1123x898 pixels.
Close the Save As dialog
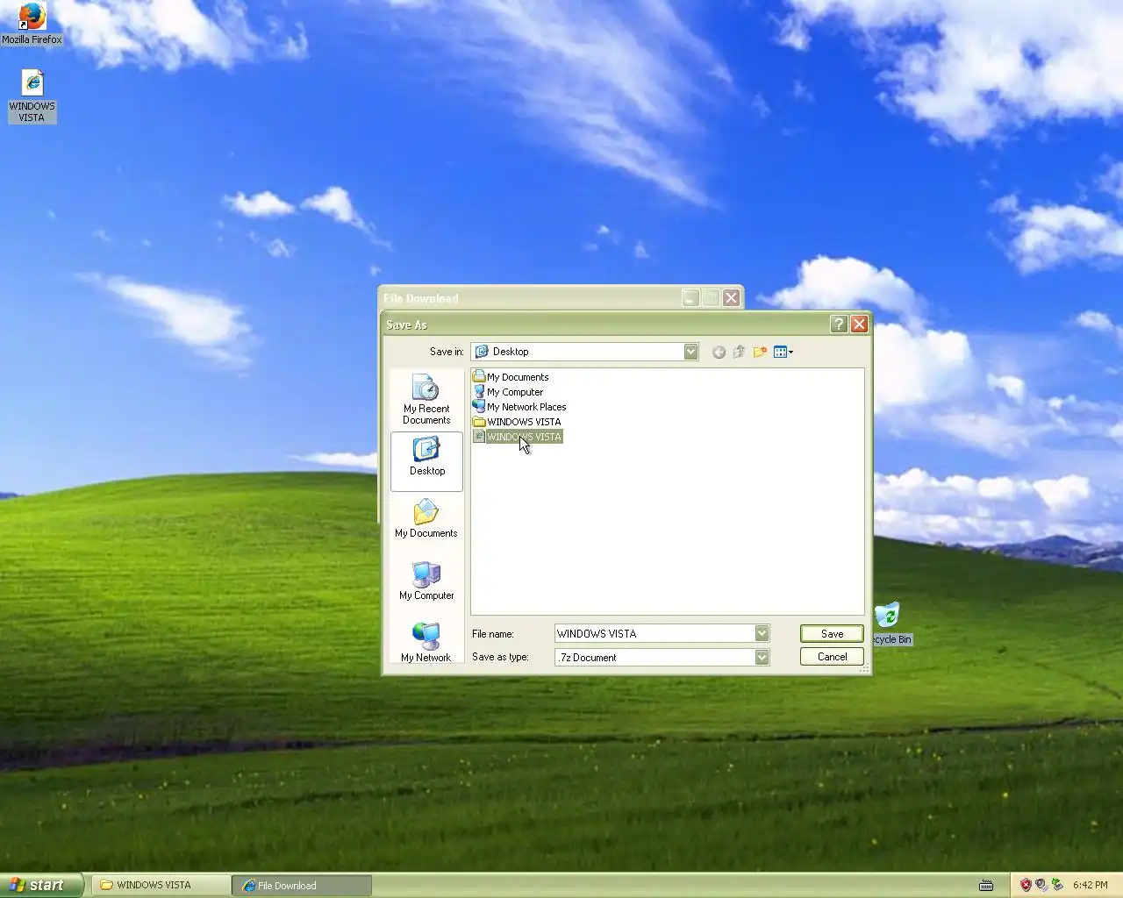(859, 324)
